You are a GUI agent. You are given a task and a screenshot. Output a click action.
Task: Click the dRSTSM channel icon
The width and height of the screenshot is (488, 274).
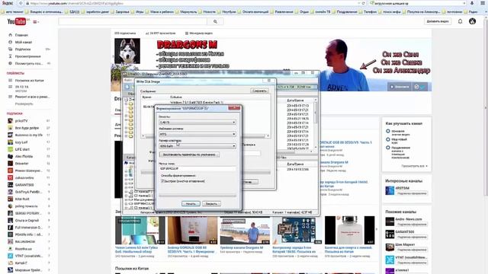tap(390, 190)
